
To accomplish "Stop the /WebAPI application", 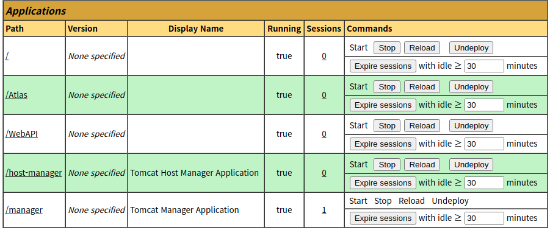I will pos(387,126).
